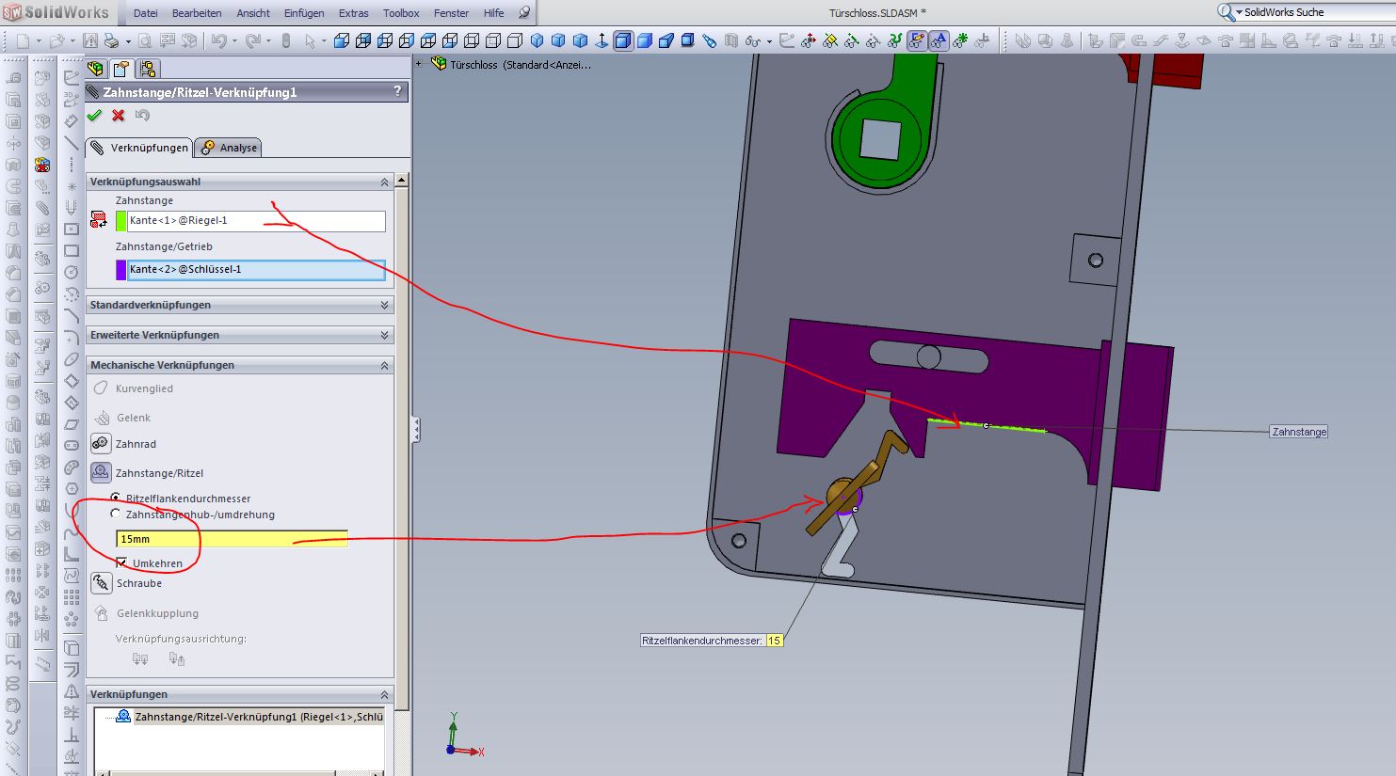The width and height of the screenshot is (1396, 776).
Task: Switch to the Analyse tab
Action: [229, 148]
